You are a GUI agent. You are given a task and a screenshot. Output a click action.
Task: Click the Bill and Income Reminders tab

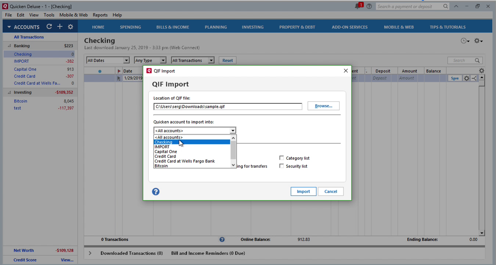click(x=208, y=253)
